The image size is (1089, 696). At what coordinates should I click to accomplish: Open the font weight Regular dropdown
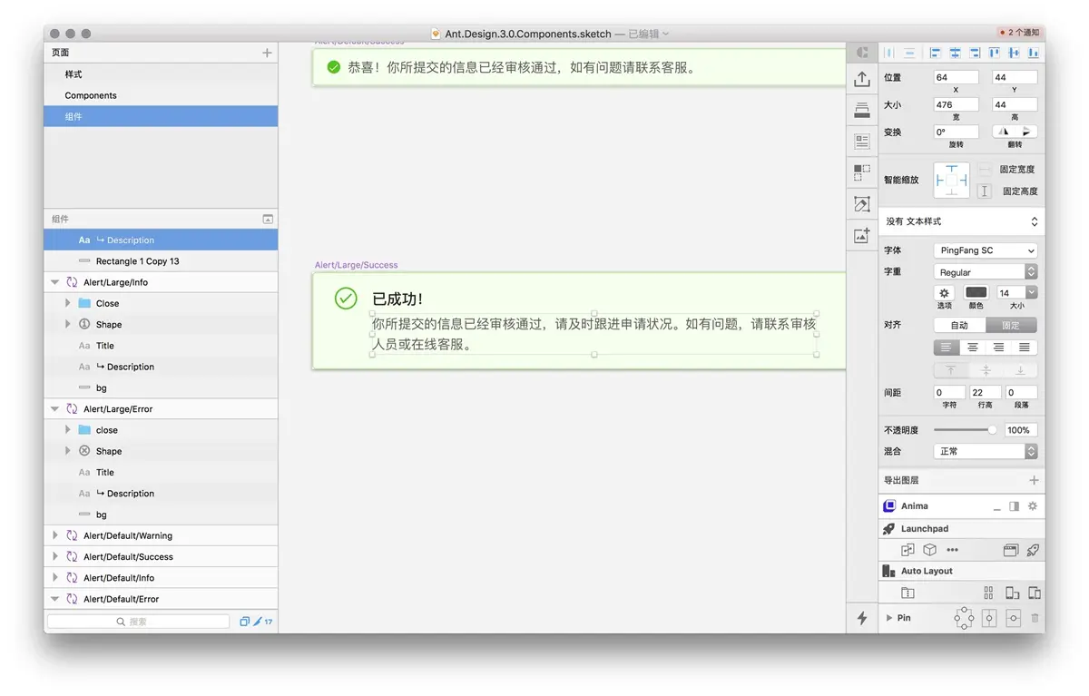(986, 272)
